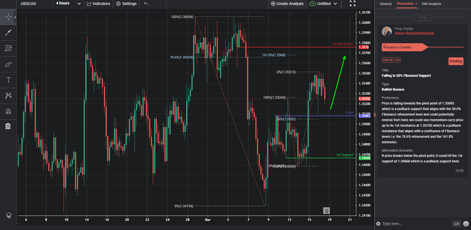Screen dimensions: 471x230
Task: Select the crosshair cursor tool
Action: [x=8, y=17]
